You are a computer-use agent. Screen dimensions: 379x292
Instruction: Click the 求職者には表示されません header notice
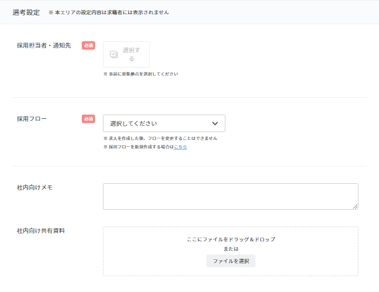[109, 12]
